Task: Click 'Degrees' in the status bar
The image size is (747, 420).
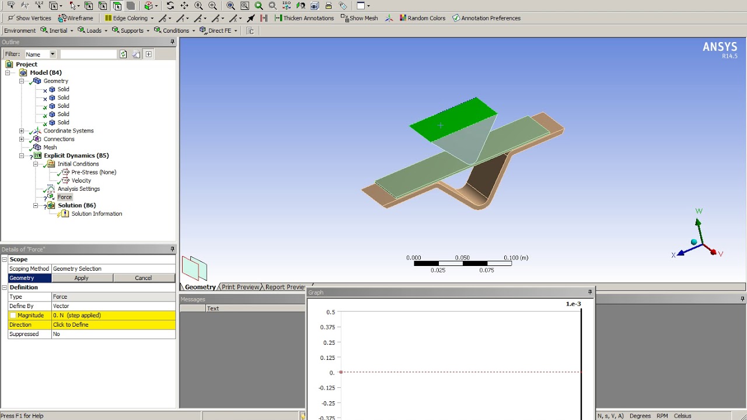Action: tap(640, 416)
